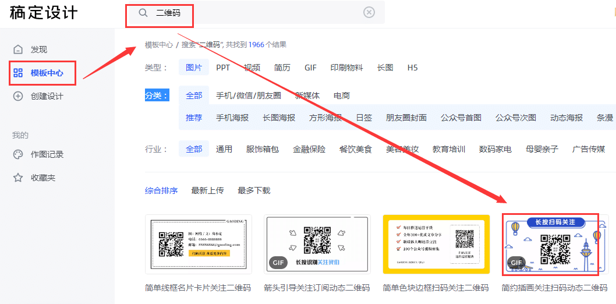Select industry 美容美妆
The height and width of the screenshot is (304, 616).
click(x=402, y=149)
